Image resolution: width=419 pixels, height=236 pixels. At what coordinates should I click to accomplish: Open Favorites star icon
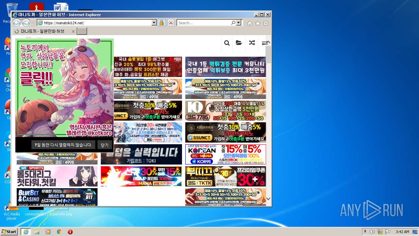[x=258, y=23]
